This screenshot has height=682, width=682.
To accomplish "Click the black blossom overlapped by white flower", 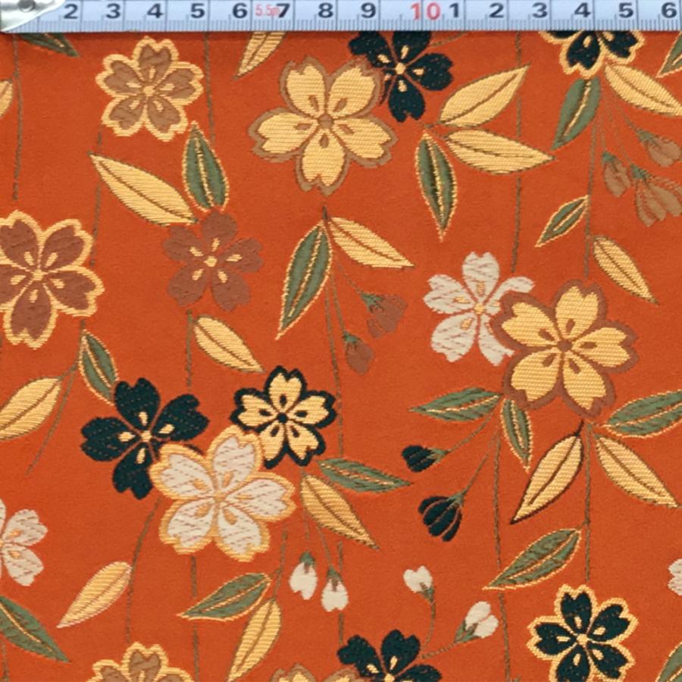I will tap(142, 435).
